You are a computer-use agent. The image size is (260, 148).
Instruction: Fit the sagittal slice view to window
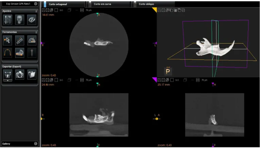pos(163,80)
